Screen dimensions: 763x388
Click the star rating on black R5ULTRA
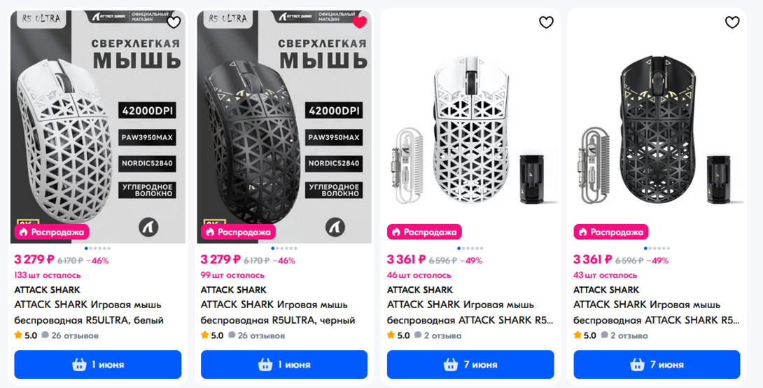212,335
